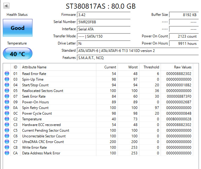Click the status icon for Uncorrectable Sector Count

[7, 136]
